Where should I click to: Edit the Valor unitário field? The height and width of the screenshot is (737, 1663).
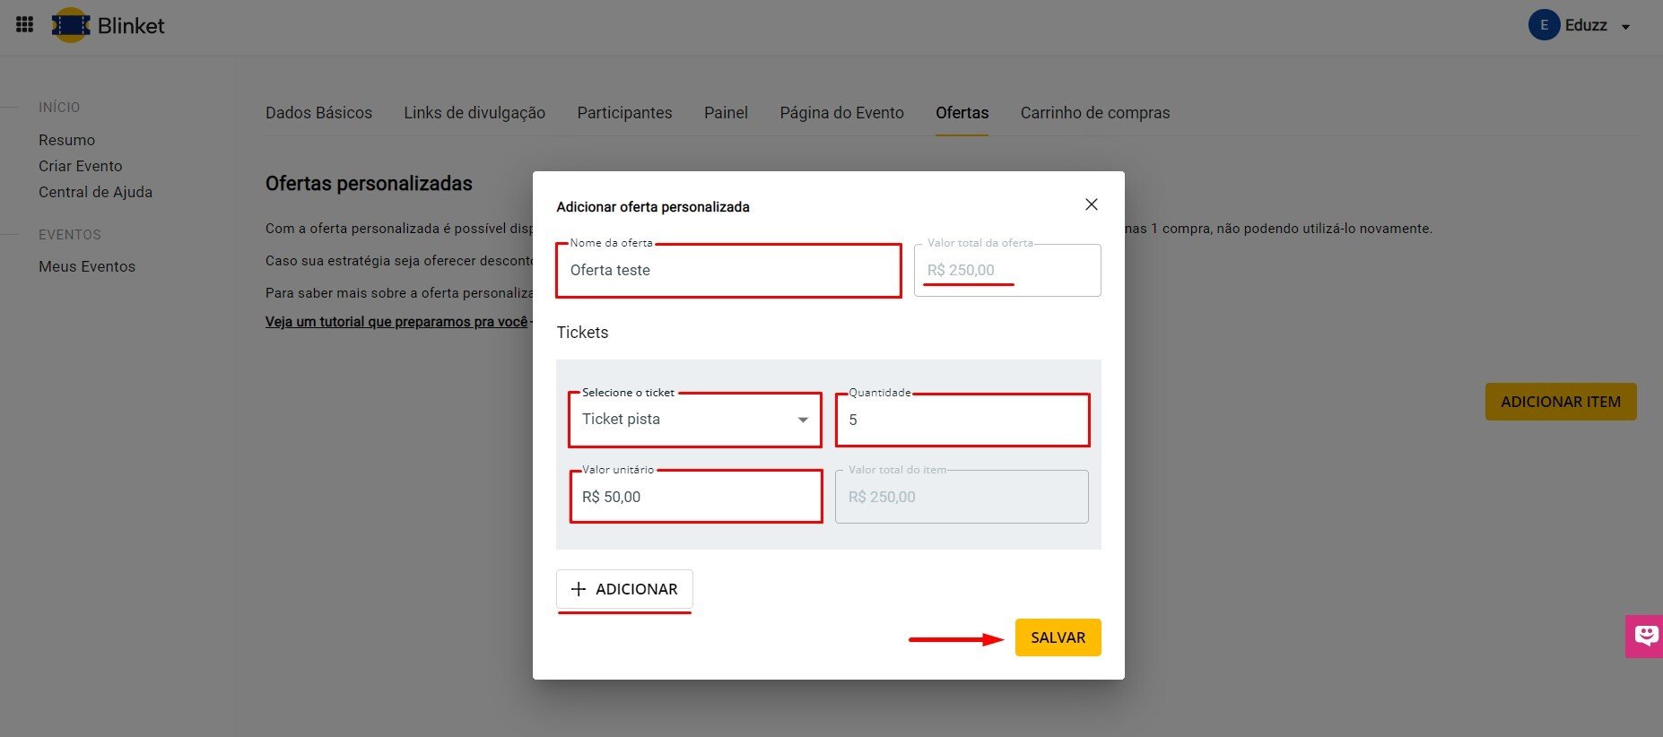696,497
